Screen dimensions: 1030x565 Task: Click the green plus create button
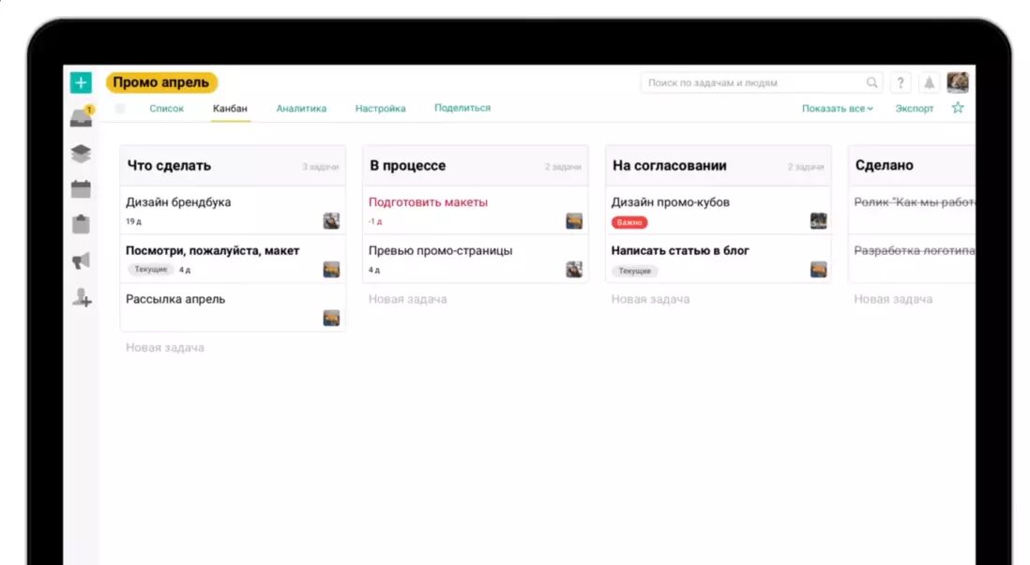coord(81,82)
